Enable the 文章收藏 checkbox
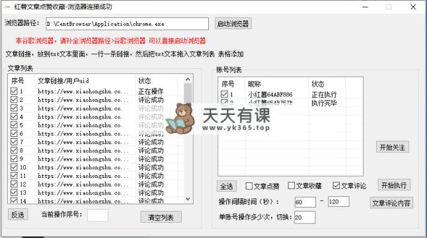The width and height of the screenshot is (427, 238). click(291, 186)
